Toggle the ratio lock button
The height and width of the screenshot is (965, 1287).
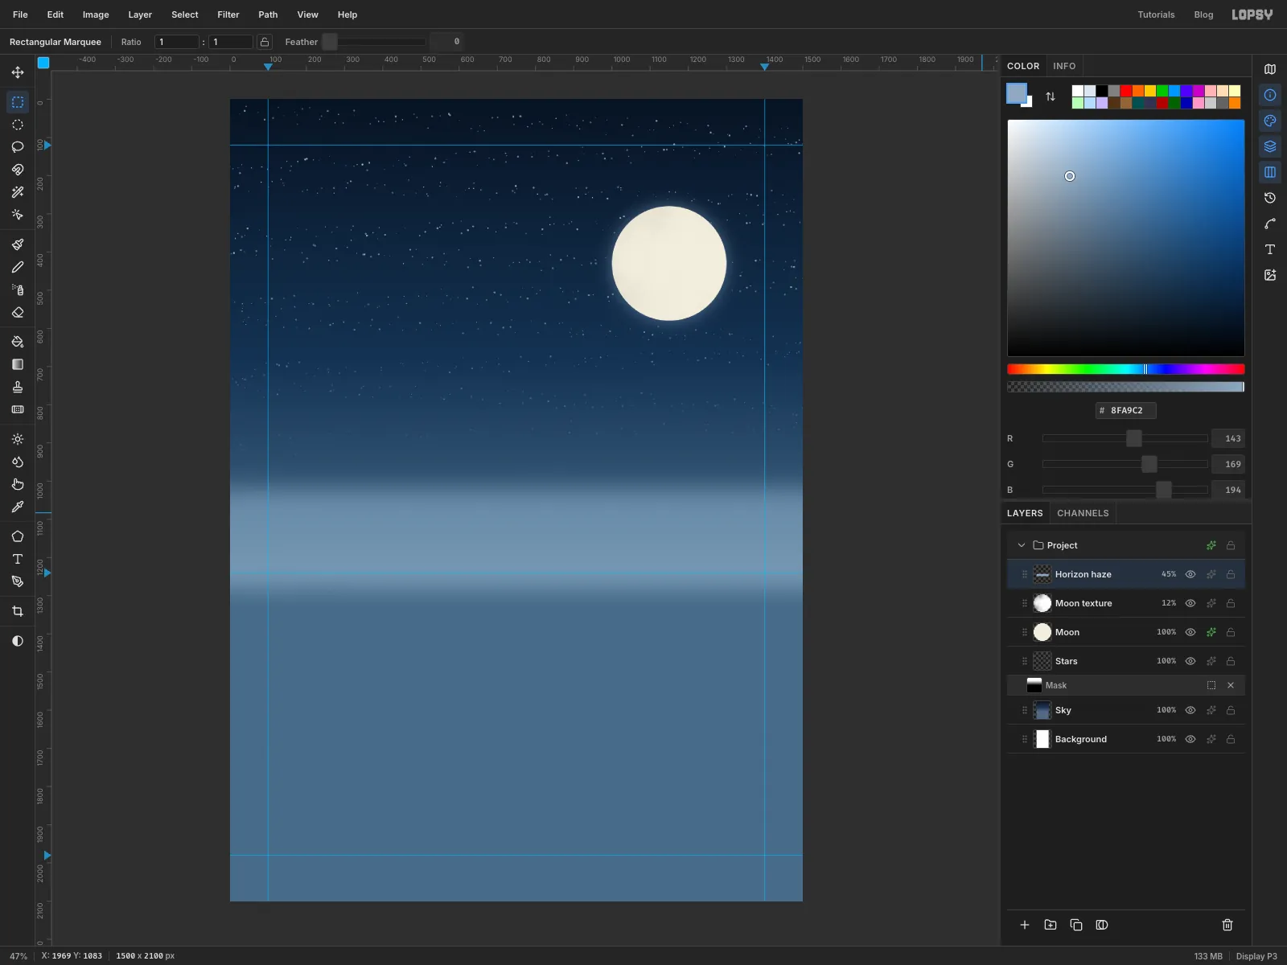tap(264, 42)
